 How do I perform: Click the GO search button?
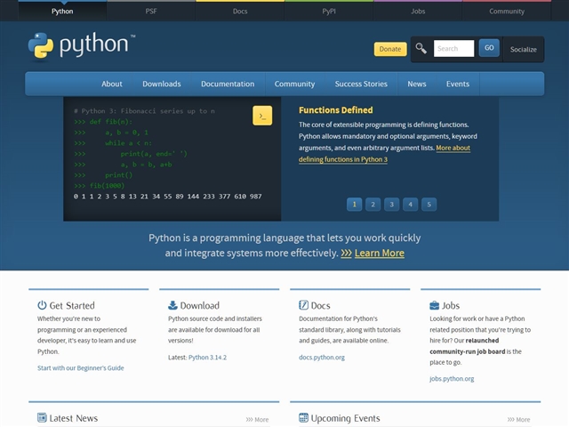click(x=489, y=48)
